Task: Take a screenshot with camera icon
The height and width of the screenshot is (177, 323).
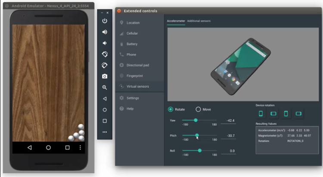Action: pos(105,76)
